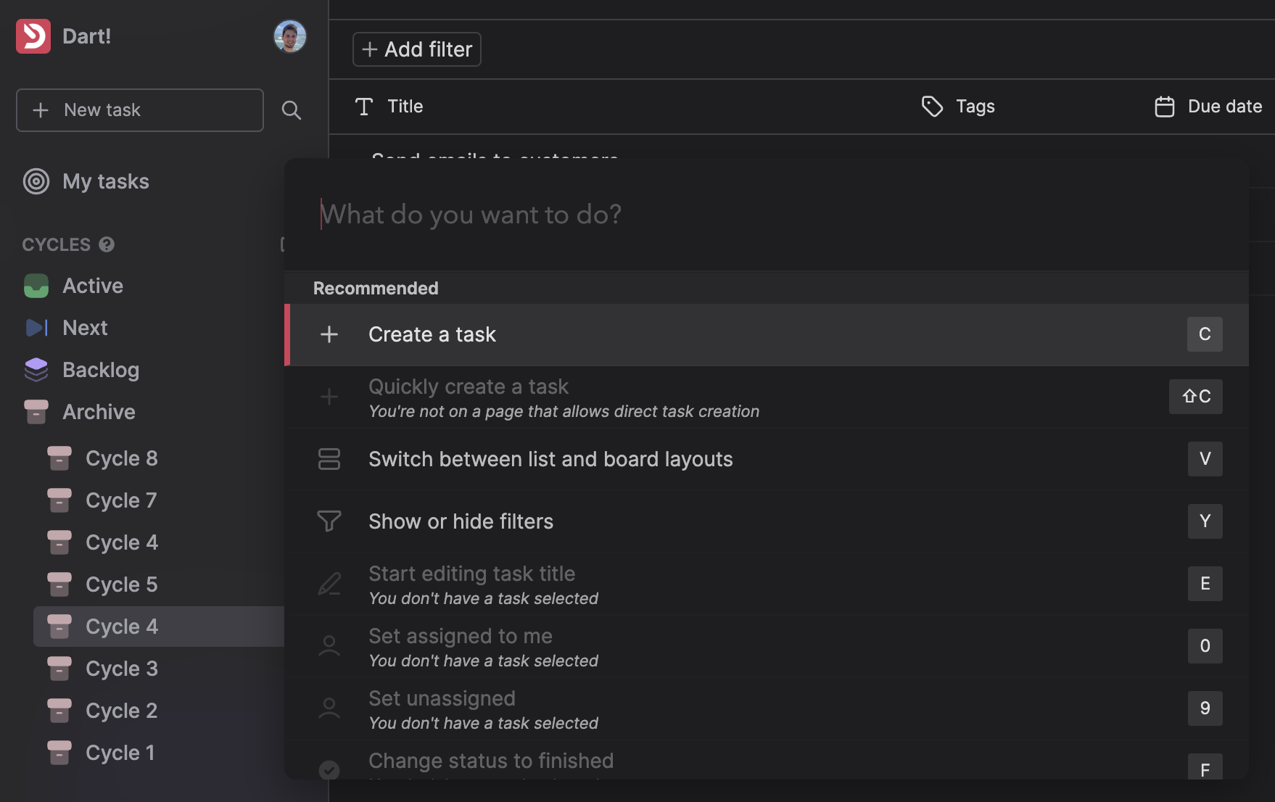Expand the Archive cycles folder

[99, 412]
